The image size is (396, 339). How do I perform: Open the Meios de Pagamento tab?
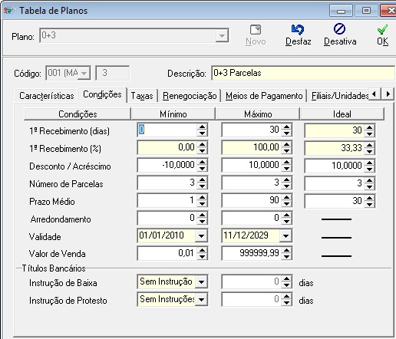pyautogui.click(x=264, y=96)
